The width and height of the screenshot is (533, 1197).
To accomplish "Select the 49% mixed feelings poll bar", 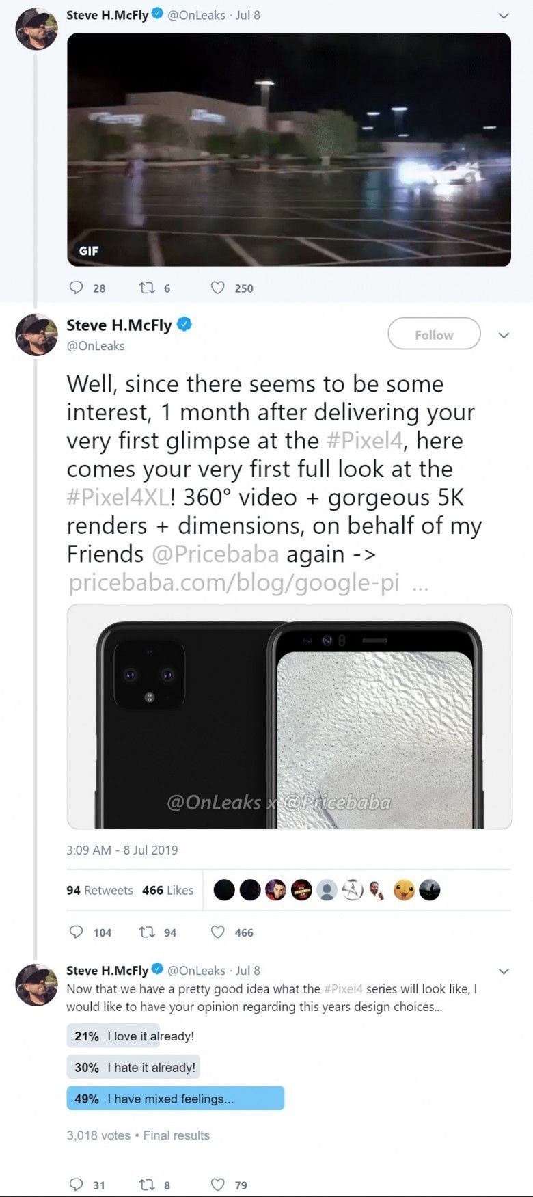I will coord(176,1099).
